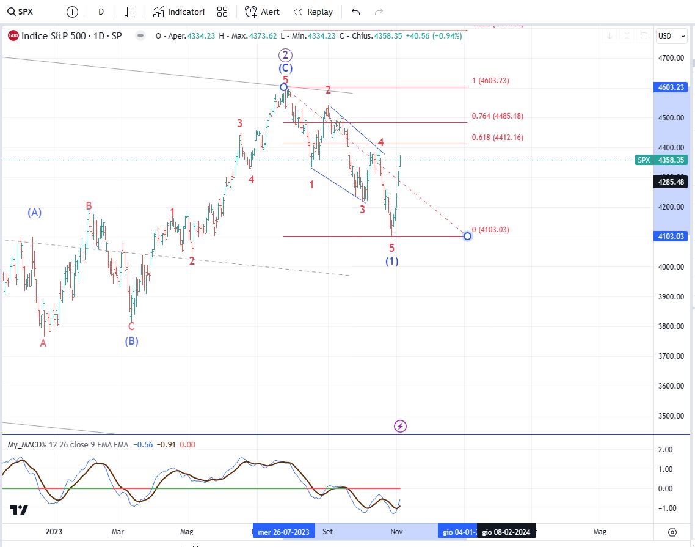The width and height of the screenshot is (695, 547).
Task: Open the lightning event marker on chart
Action: 400,427
